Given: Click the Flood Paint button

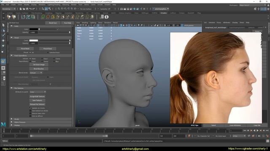Looking at the screenshot, I should pos(25,49).
